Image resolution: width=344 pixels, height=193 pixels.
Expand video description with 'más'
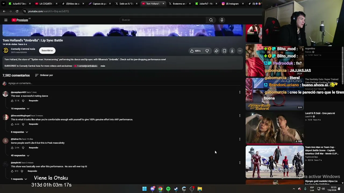[x=103, y=66]
